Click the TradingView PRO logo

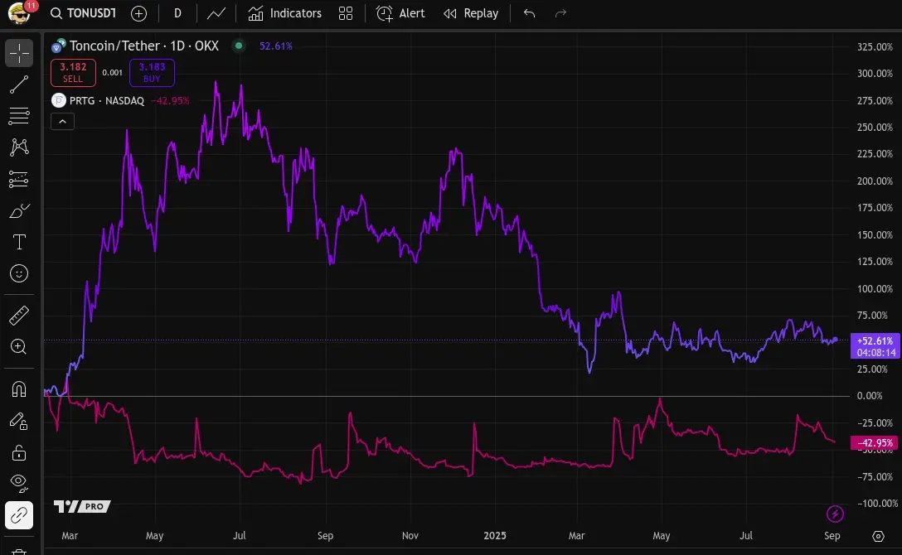(x=82, y=506)
